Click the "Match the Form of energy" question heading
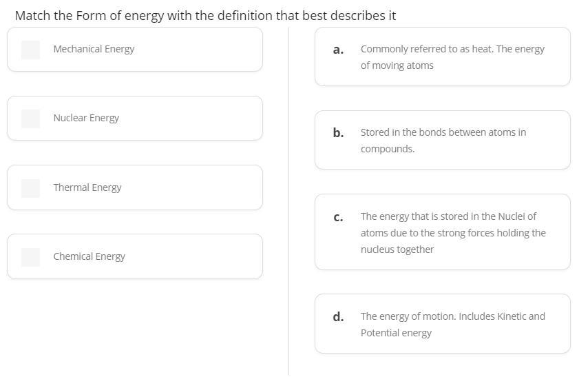Screen dimensions: 579x377 [205, 15]
